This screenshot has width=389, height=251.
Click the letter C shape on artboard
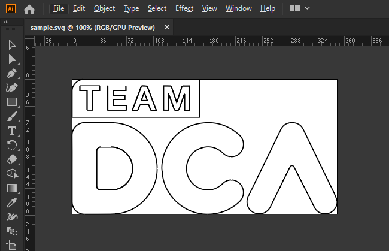tap(174, 168)
